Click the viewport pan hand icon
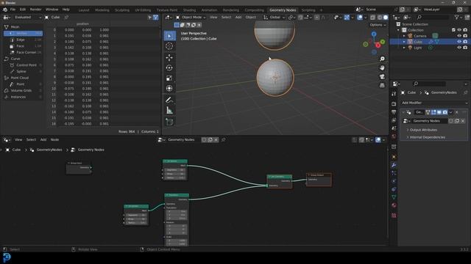This screenshot has width=471, height=264. (382, 68)
